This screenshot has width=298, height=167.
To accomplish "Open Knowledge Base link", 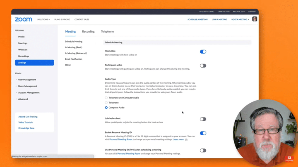I will coord(26,128).
